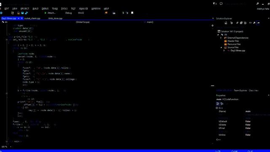Pin the Day2-Btree.cpp tab
270x152 pixels.
pos(19,19)
